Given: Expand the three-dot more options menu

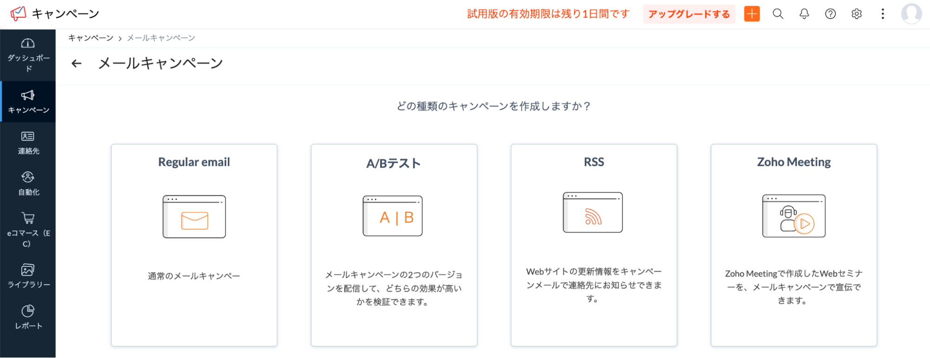Looking at the screenshot, I should 883,14.
